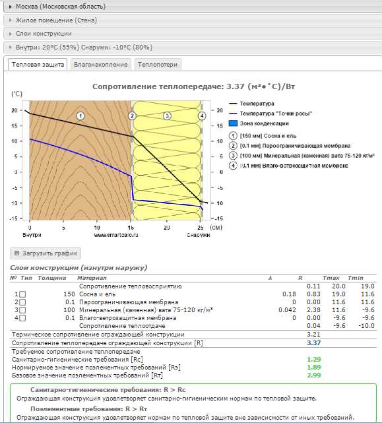Click legend circle 1 for Сосна и ель
382x423 pixels.
233,136
